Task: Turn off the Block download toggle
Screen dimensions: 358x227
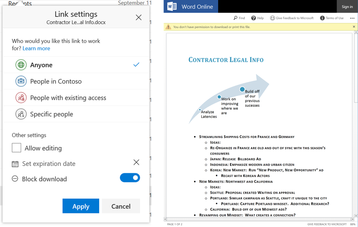Action: click(130, 178)
